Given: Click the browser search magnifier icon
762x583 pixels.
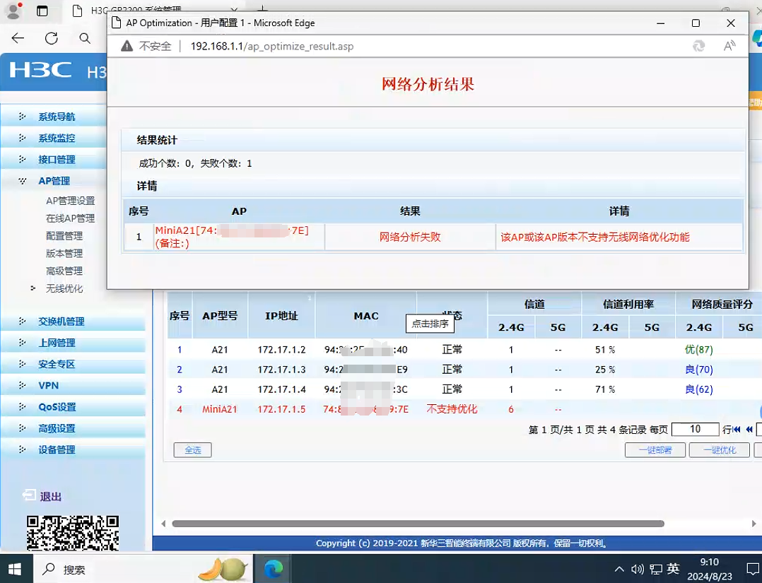Looking at the screenshot, I should pyautogui.click(x=85, y=38).
